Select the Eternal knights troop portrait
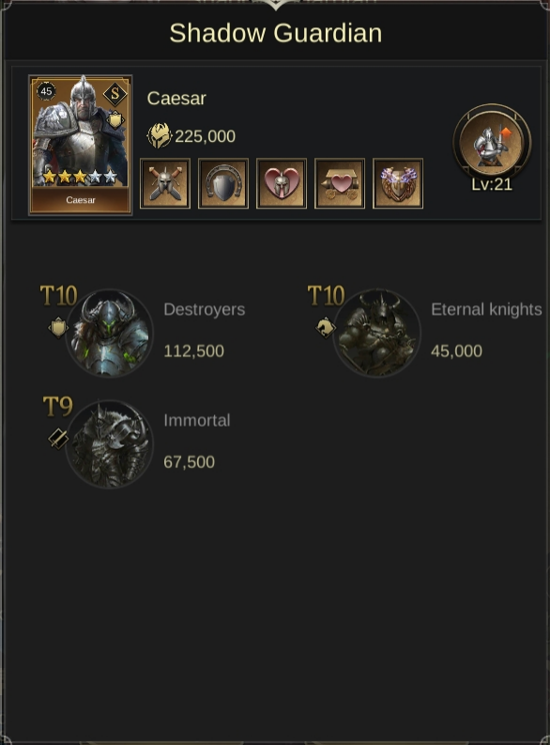The image size is (550, 745). 376,334
